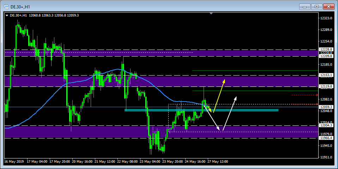Click the 12228.8 price level label
This screenshot has height=169, width=338.
pos(326,50)
